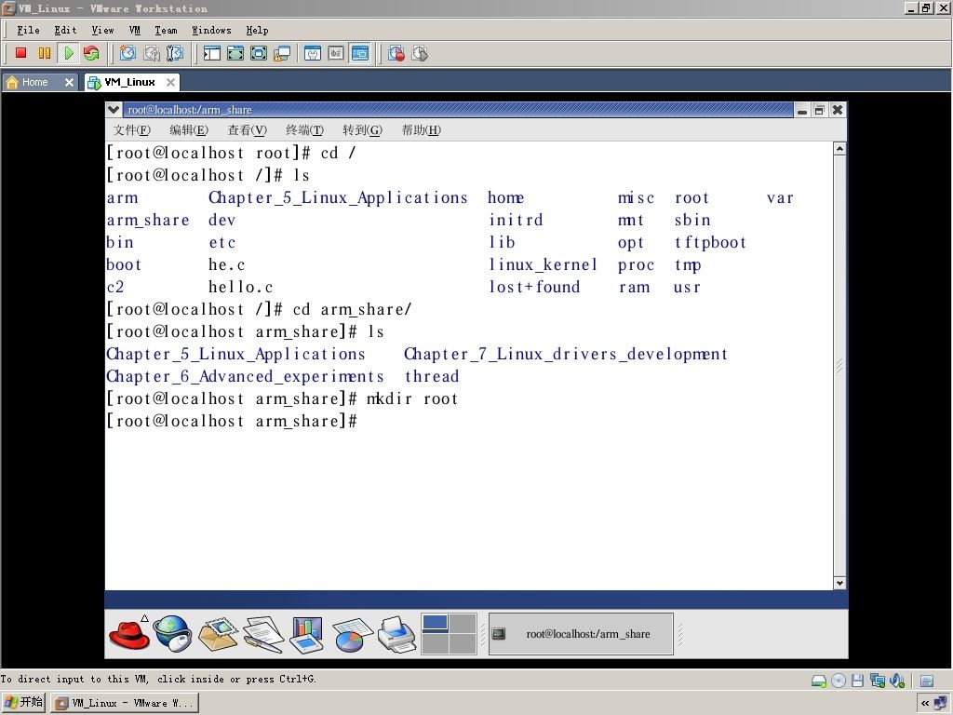Screen dimensions: 953x715
Task: Click the green Power On play button
Action: coord(69,53)
